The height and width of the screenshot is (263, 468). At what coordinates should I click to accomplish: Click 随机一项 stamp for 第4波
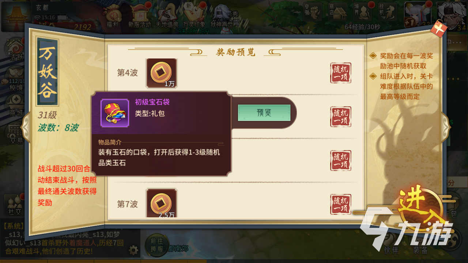pyautogui.click(x=340, y=73)
